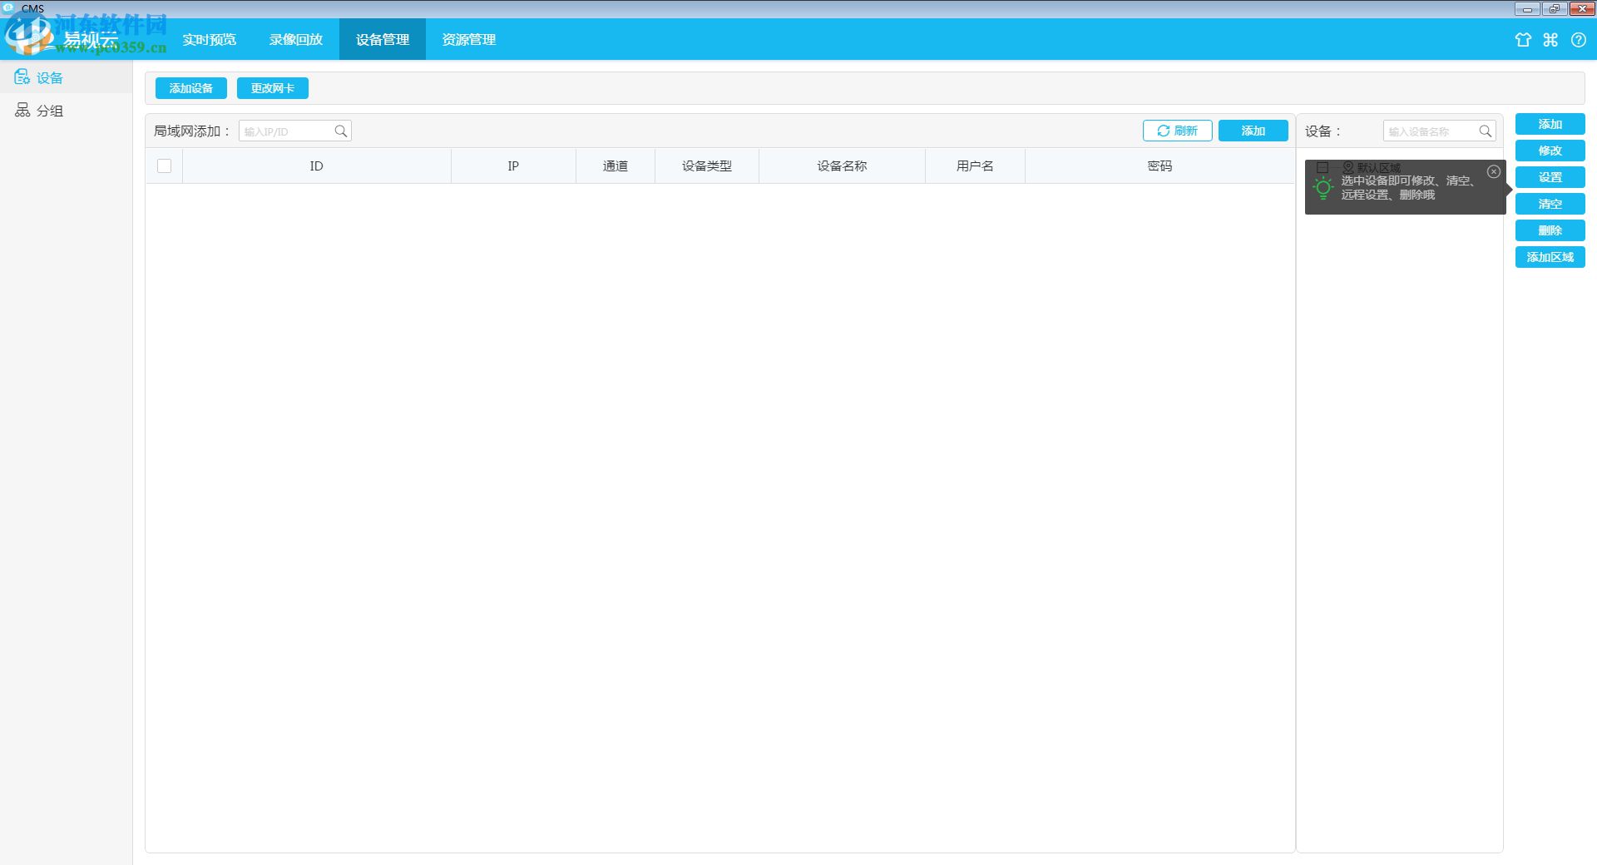Switch to the 实时预览 tab
Image resolution: width=1597 pixels, height=865 pixels.
(209, 39)
